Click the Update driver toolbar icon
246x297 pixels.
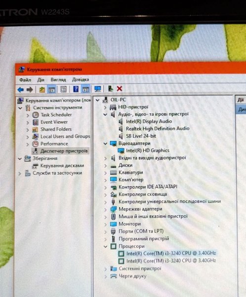(x=110, y=89)
